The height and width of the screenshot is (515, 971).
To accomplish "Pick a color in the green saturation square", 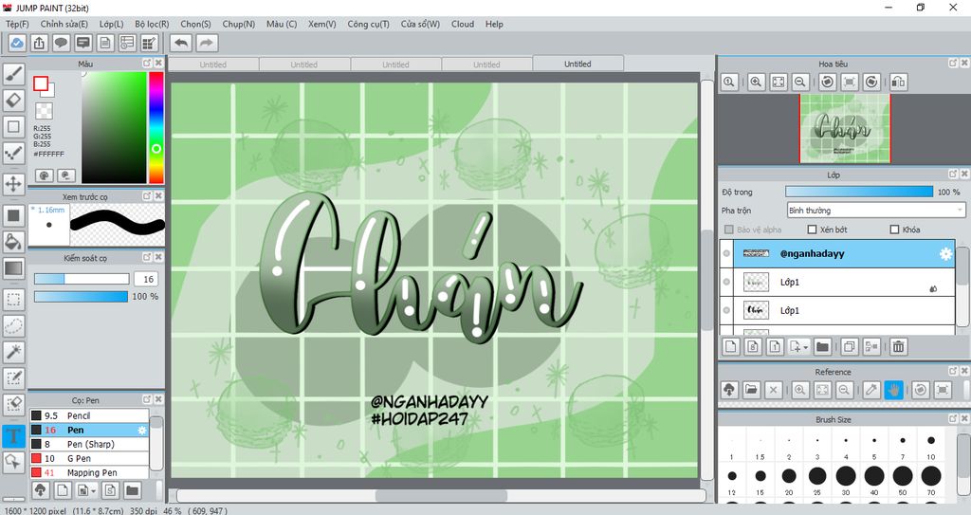I will click(x=114, y=127).
